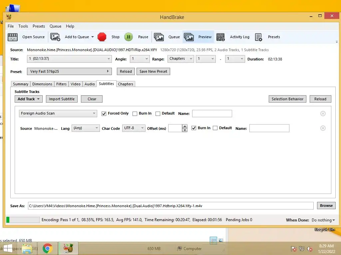Open the start chapter dropdown
Screen dimensions: 341x255
pos(206,59)
